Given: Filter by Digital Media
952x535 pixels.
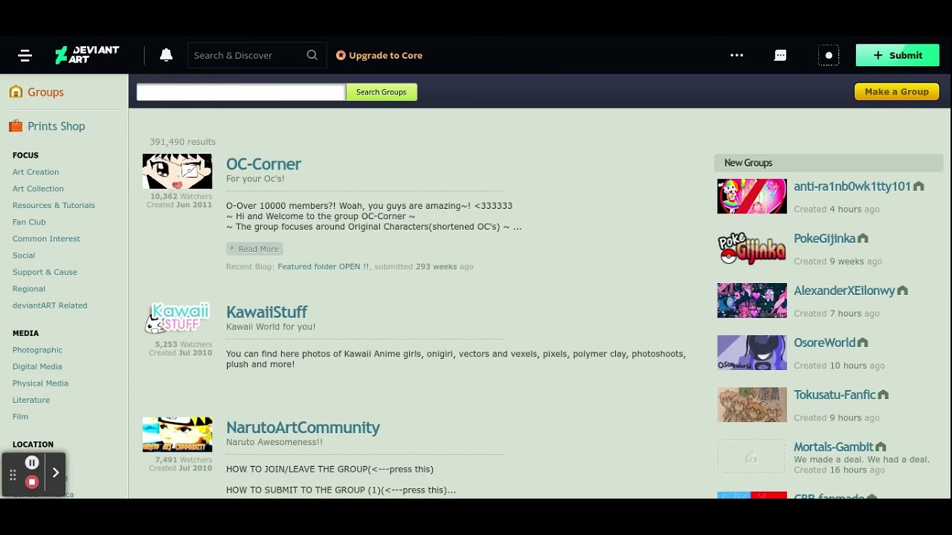Looking at the screenshot, I should click(x=37, y=366).
